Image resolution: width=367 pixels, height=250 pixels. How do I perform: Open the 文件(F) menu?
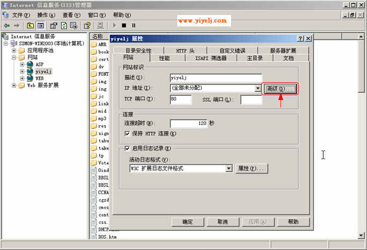[21, 15]
